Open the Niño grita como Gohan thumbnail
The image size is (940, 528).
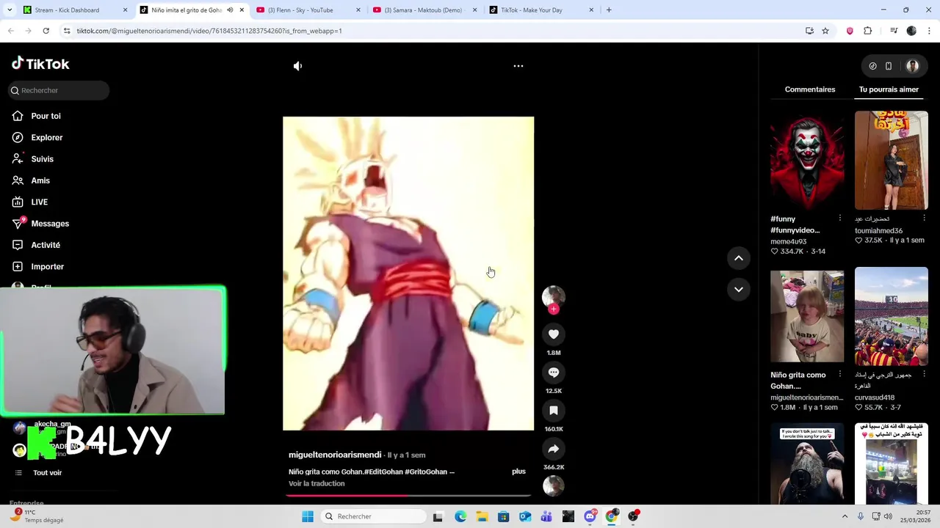tap(807, 316)
